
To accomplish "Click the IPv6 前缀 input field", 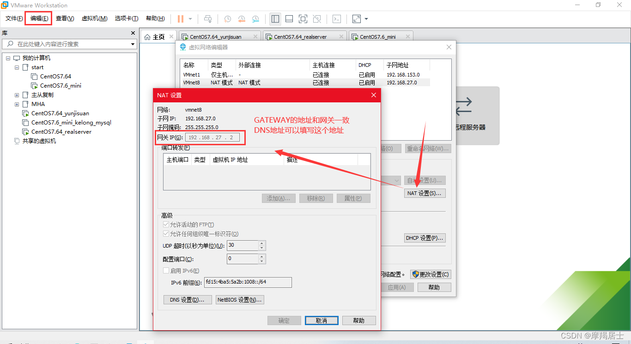I will pyautogui.click(x=248, y=282).
